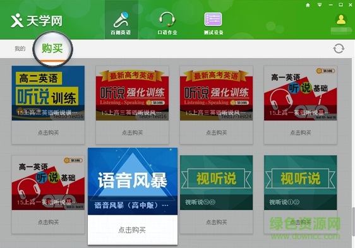This screenshot has width=355, height=248.
Task: Click 点击购买 under 视听说⑤⑥
Action: pyautogui.click(x=216, y=222)
